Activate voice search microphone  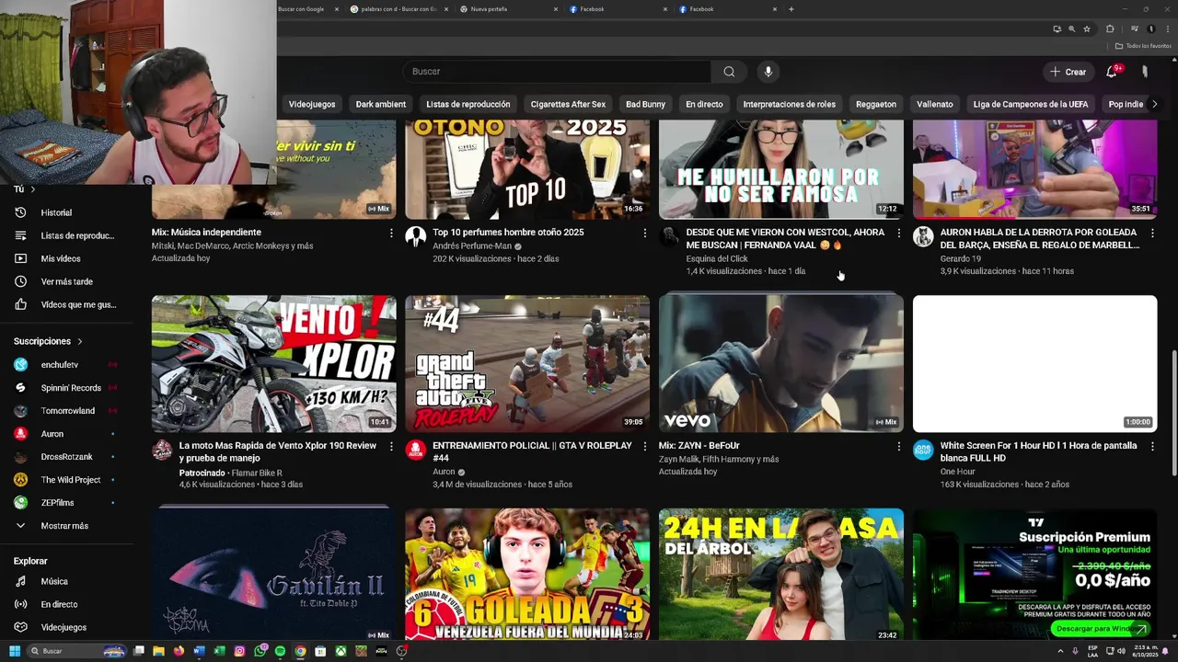[768, 72]
